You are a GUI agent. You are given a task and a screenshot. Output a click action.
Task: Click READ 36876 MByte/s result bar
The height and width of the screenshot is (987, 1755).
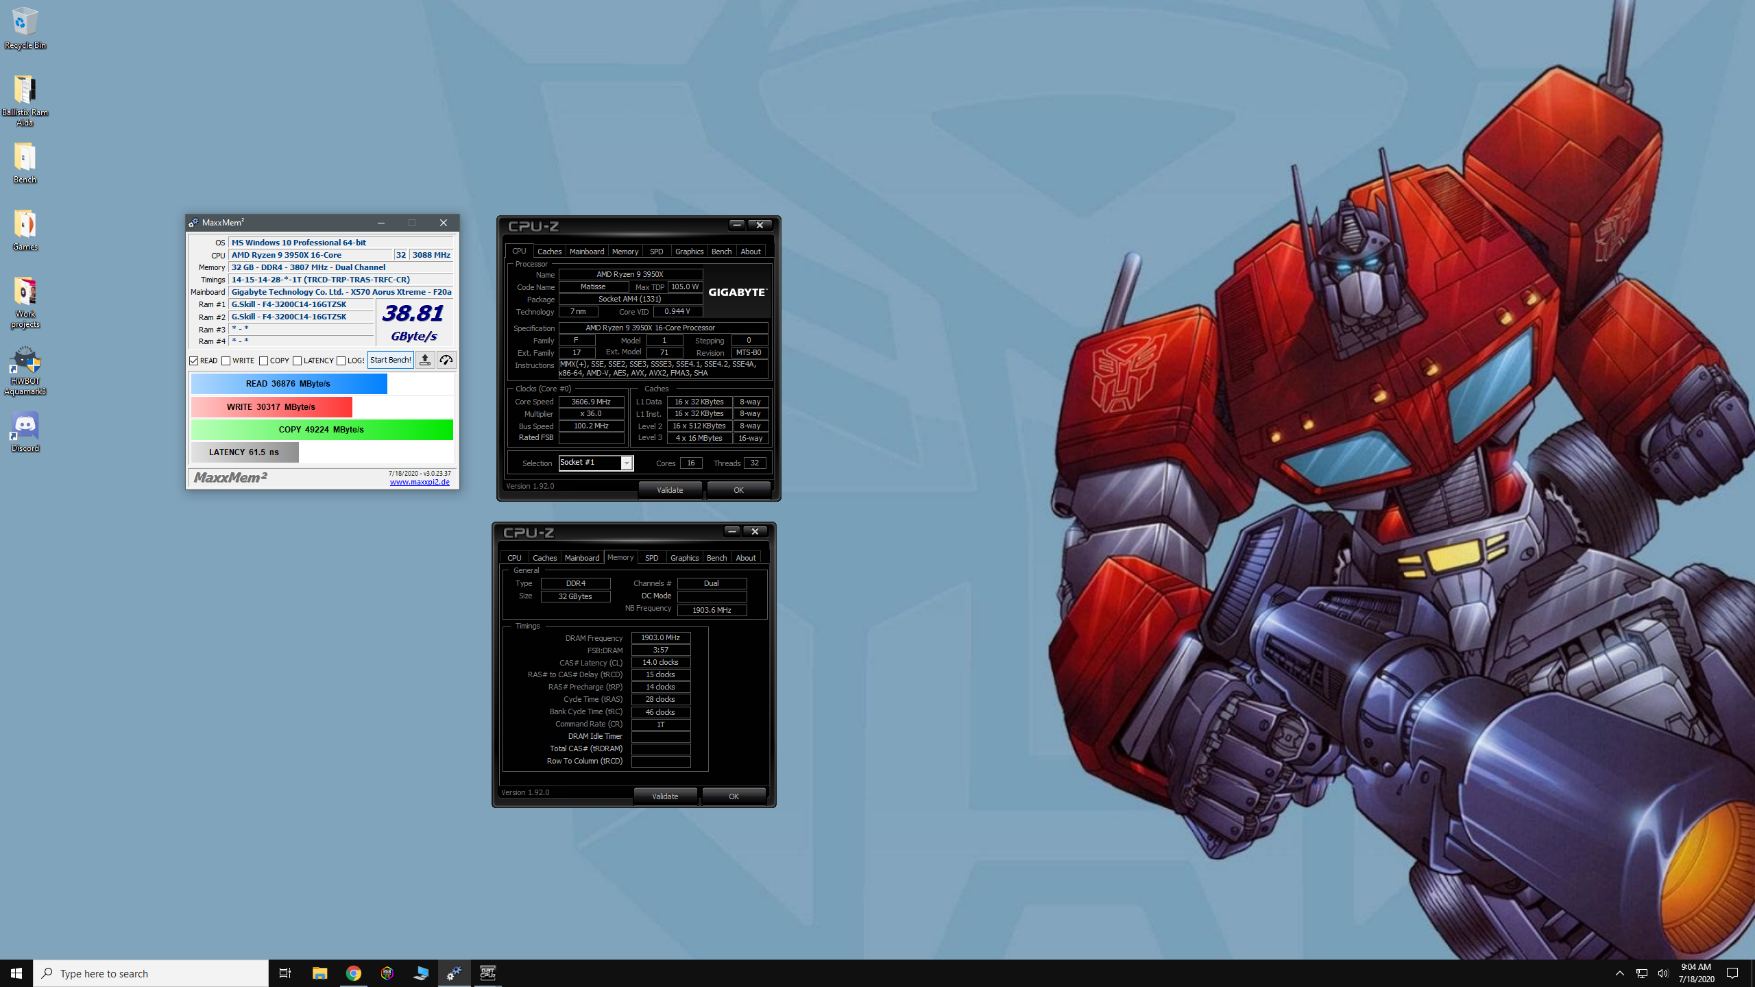tap(289, 384)
